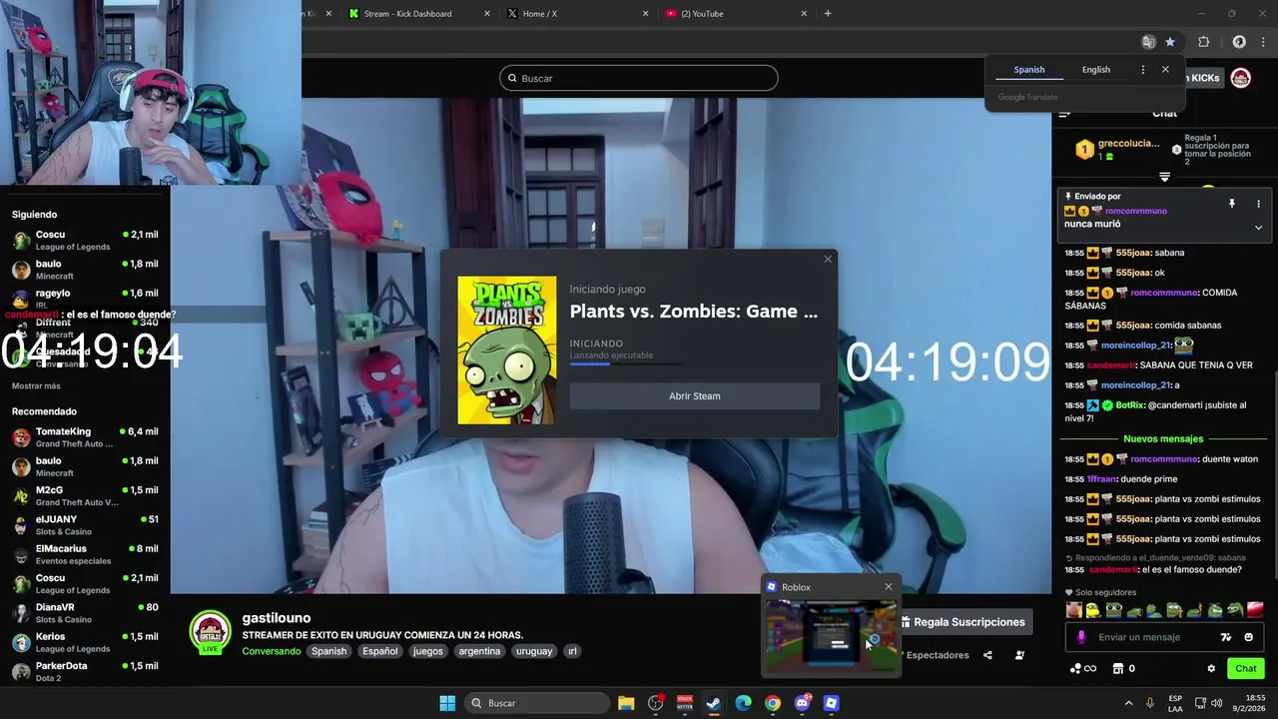The height and width of the screenshot is (719, 1278).
Task: Open ParkerDota recommended channel
Action: click(85, 671)
